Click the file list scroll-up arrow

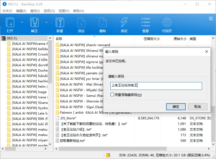[213, 38]
